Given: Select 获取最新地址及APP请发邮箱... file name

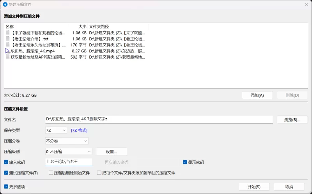Looking at the screenshot, I should [x=38, y=57].
